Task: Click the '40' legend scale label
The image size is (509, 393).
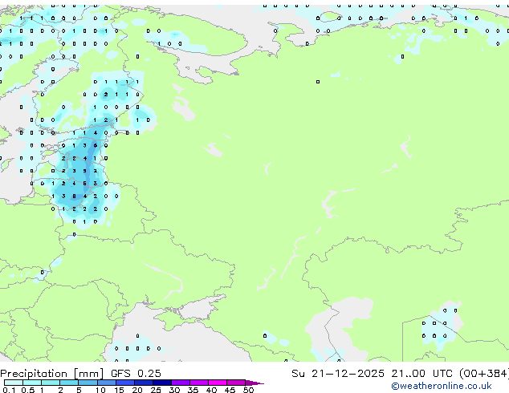Action: click(x=211, y=390)
